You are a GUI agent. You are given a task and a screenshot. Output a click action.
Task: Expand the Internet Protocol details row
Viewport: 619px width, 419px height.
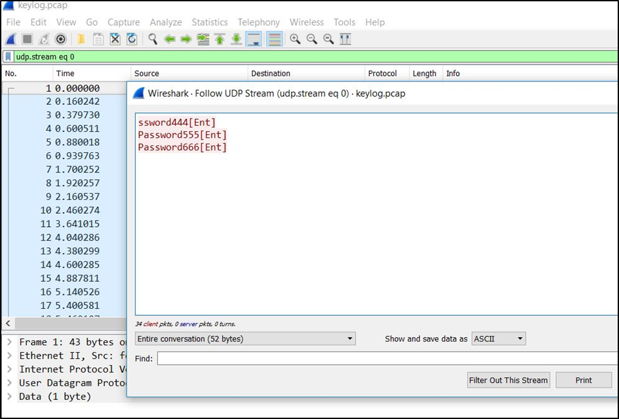(10, 369)
